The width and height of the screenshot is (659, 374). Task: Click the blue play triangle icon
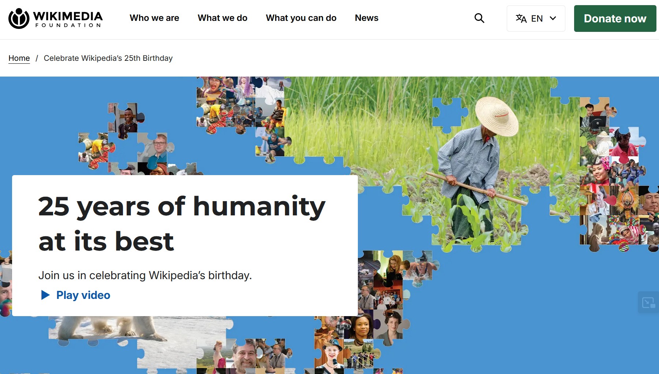(x=45, y=295)
